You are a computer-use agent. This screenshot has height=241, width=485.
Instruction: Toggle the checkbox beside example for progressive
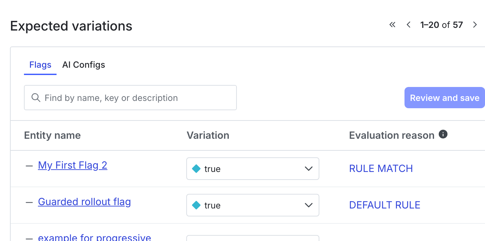[29, 238]
